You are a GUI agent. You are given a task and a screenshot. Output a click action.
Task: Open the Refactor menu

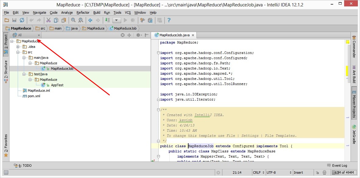[83, 12]
